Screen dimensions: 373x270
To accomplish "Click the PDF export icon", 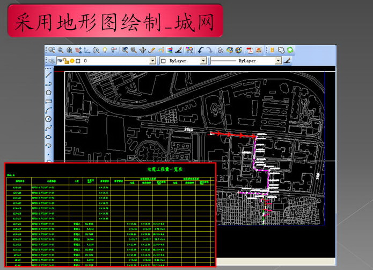I will coord(250,50).
